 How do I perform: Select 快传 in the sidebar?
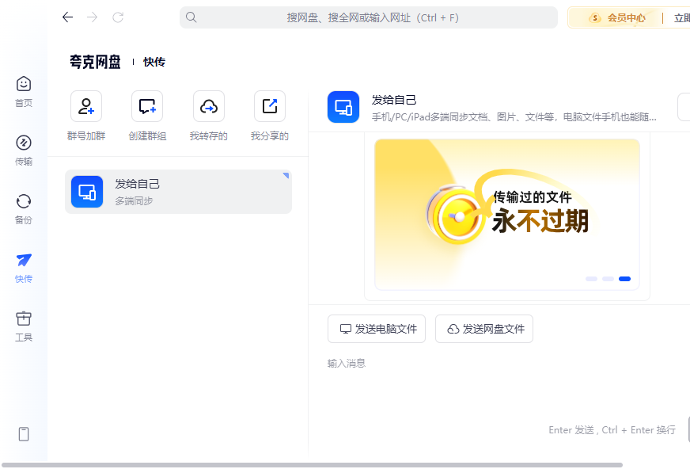click(x=24, y=267)
